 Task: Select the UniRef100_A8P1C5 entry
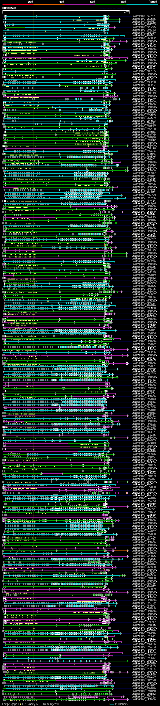point(143,71)
